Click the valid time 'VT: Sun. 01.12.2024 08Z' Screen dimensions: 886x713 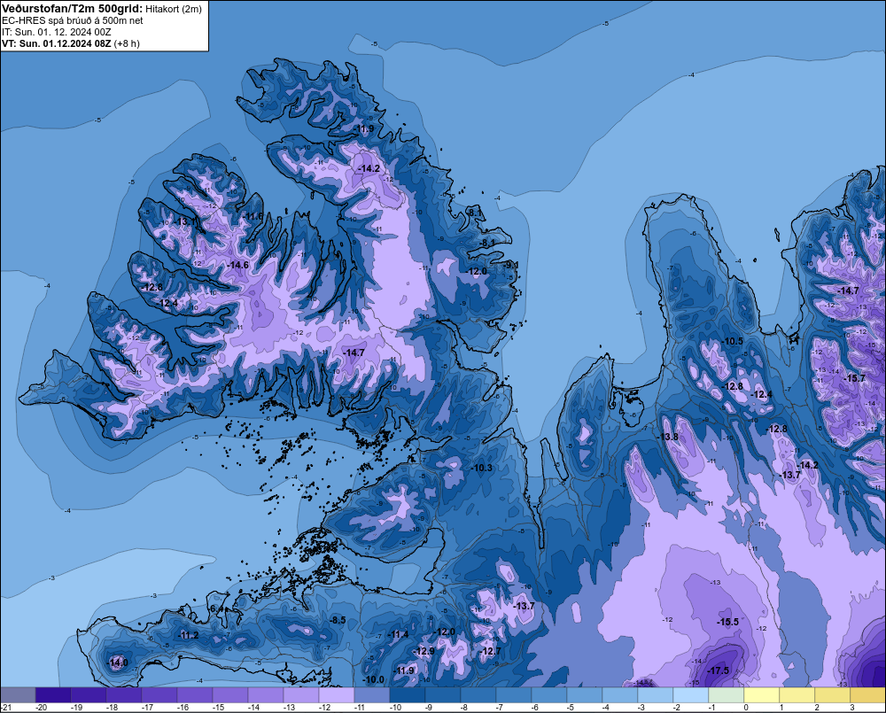pyautogui.click(x=57, y=43)
